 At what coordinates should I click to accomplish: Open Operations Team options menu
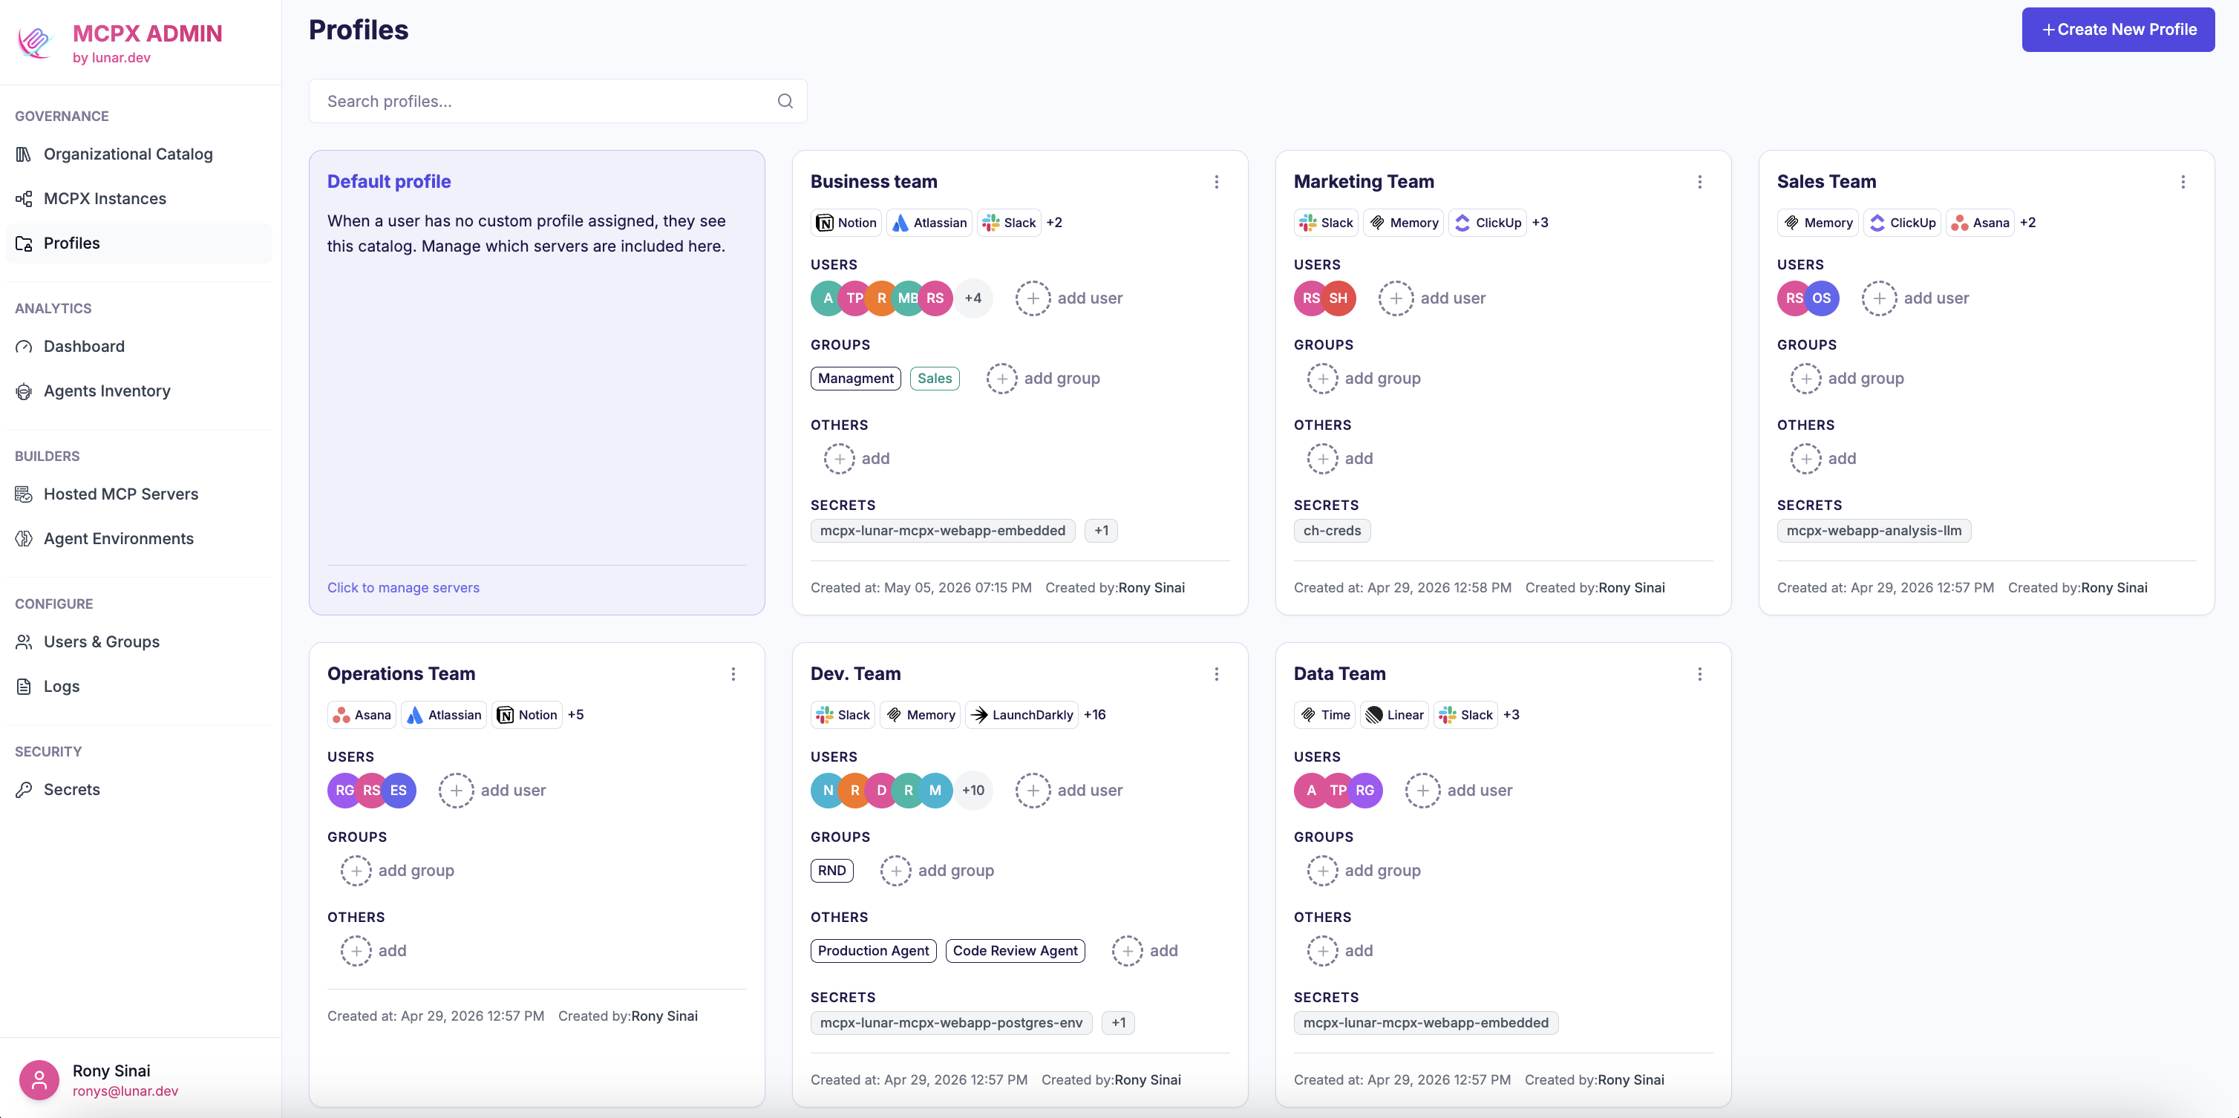click(733, 674)
